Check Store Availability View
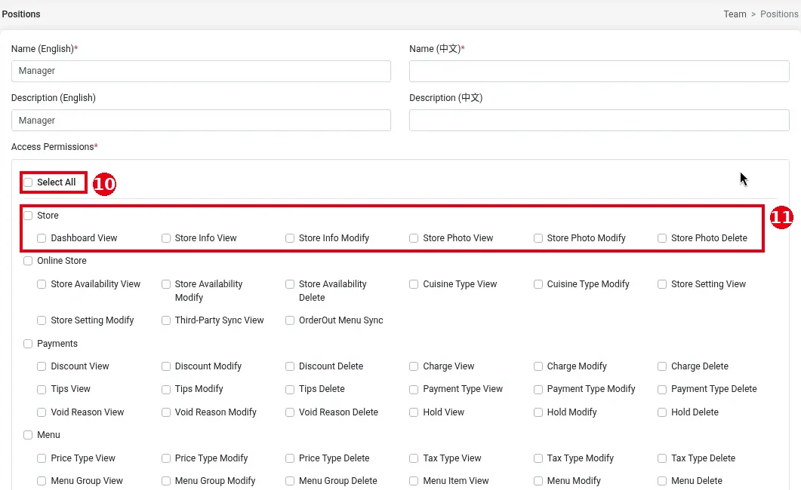801x490 pixels. pyautogui.click(x=42, y=284)
